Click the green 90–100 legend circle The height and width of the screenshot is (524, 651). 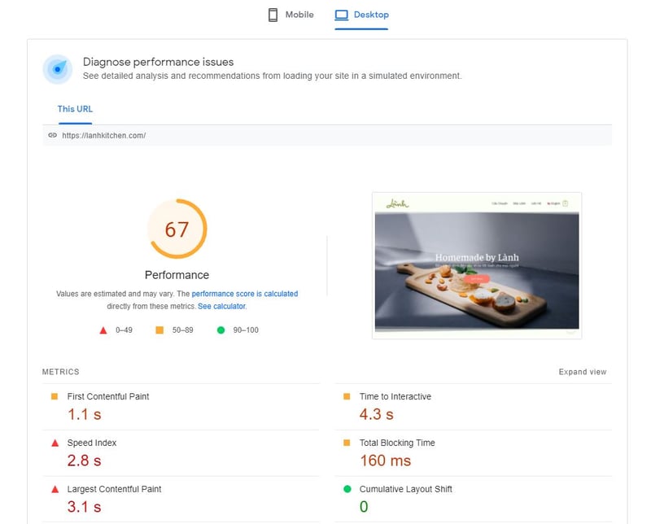221,330
